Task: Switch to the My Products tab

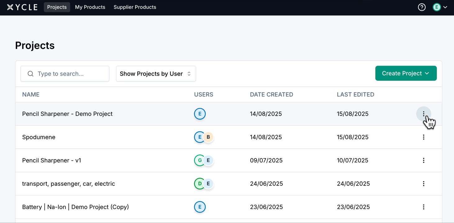Action: [x=90, y=7]
